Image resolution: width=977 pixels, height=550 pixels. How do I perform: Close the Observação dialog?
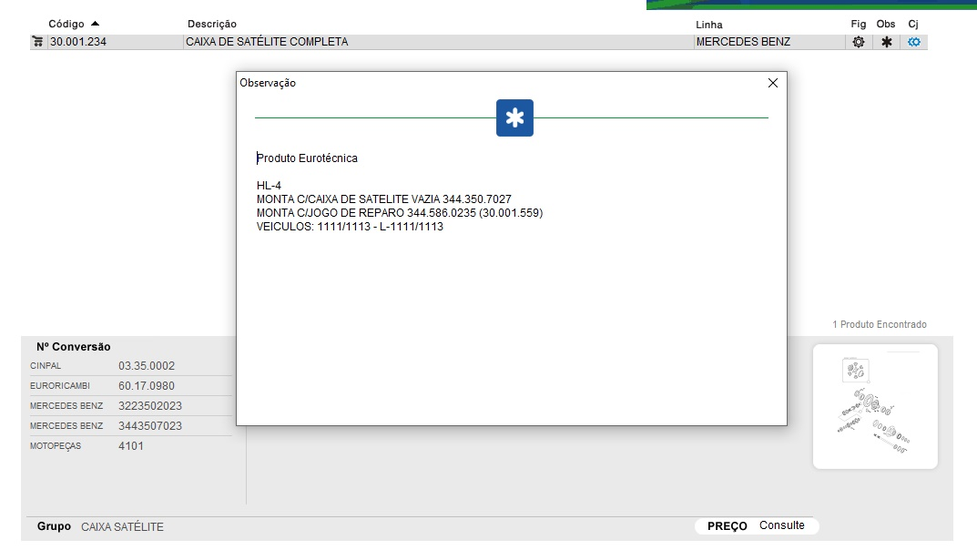coord(773,83)
